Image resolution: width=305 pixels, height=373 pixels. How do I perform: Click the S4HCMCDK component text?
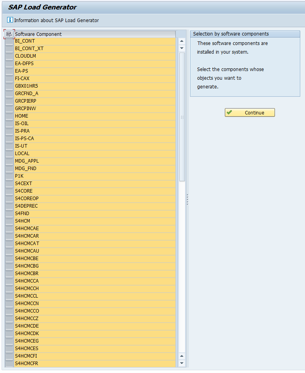point(27,334)
